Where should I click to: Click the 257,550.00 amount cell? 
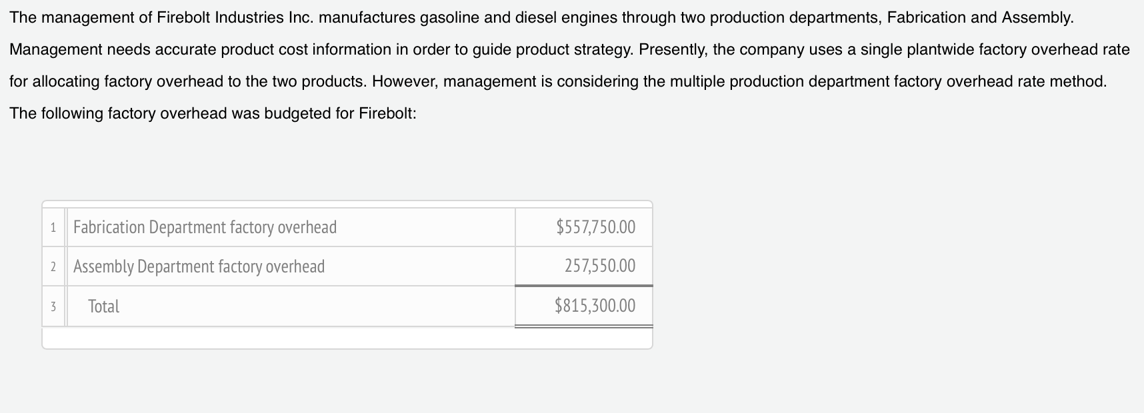click(583, 266)
